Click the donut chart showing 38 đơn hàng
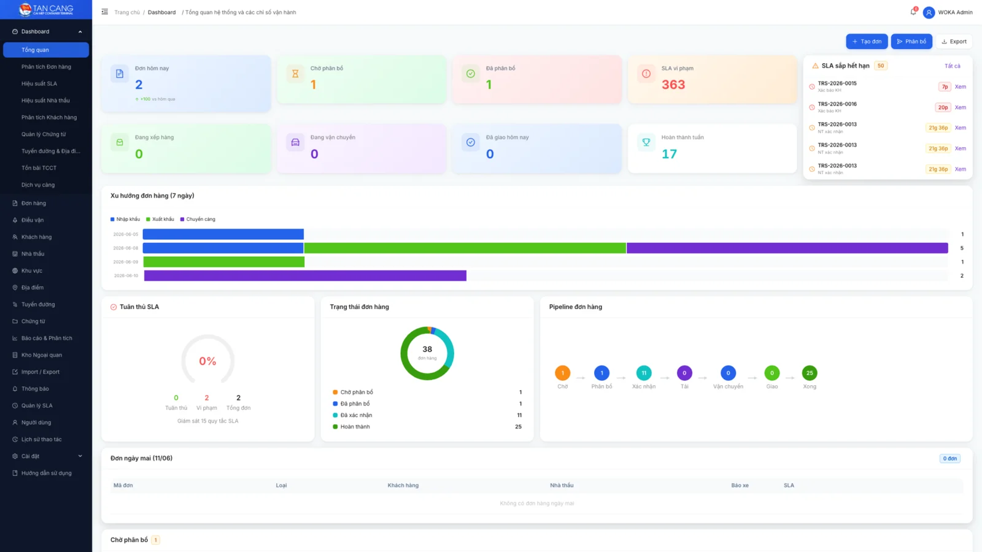The width and height of the screenshot is (982, 552). (x=427, y=353)
